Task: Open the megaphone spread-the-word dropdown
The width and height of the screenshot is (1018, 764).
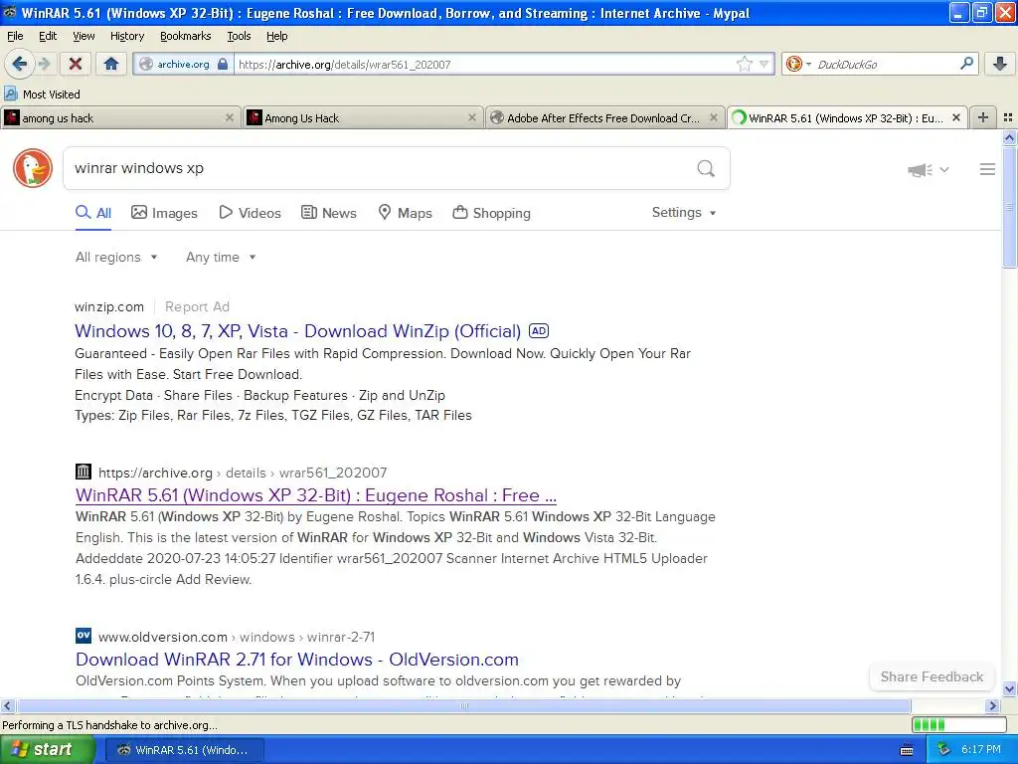Action: [x=928, y=169]
